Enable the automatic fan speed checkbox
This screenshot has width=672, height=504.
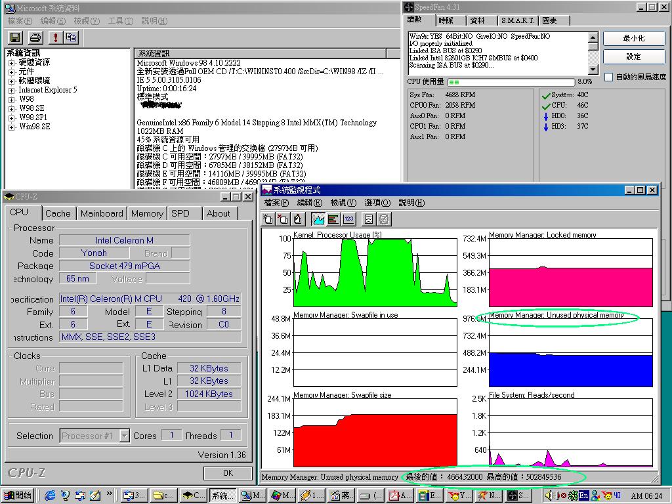click(x=608, y=77)
